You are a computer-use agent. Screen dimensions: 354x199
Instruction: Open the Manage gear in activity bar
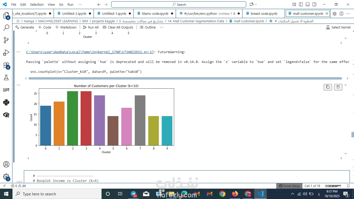tap(6, 177)
